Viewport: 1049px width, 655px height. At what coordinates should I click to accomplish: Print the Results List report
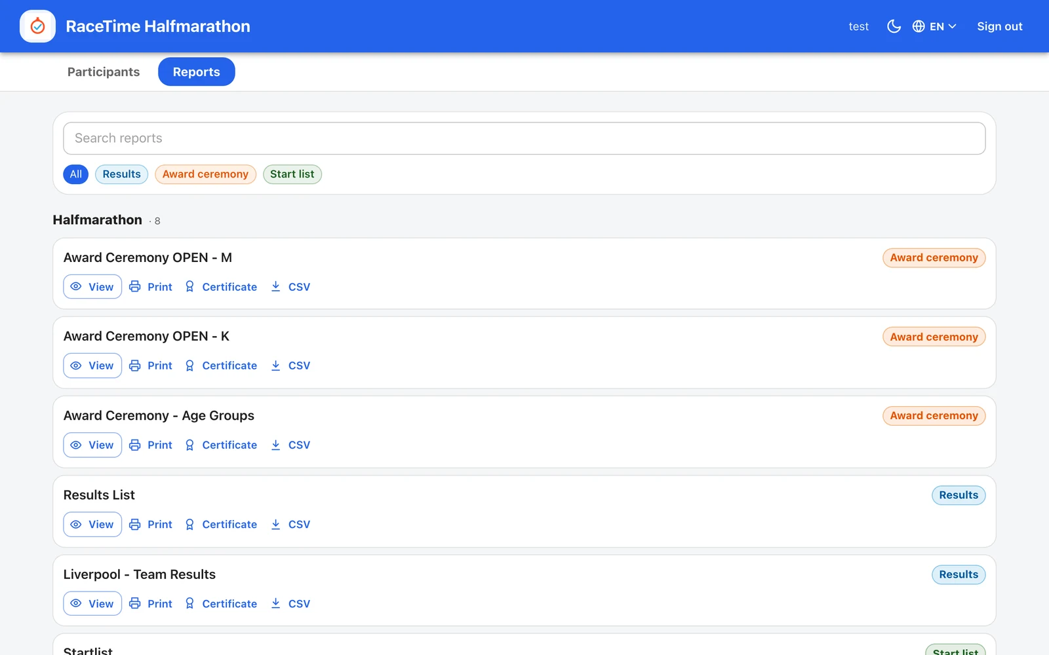(151, 525)
